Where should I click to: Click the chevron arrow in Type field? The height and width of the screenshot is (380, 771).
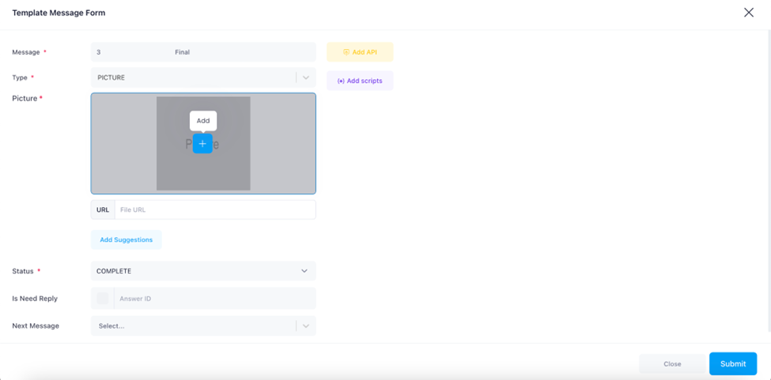[x=306, y=77]
